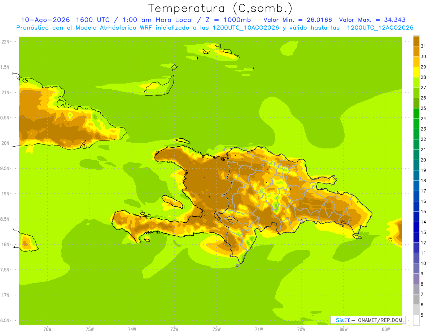Click the "Valor Max. = 34.343" readout
Image resolution: width=433 pixels, height=334 pixels.
[372, 20]
